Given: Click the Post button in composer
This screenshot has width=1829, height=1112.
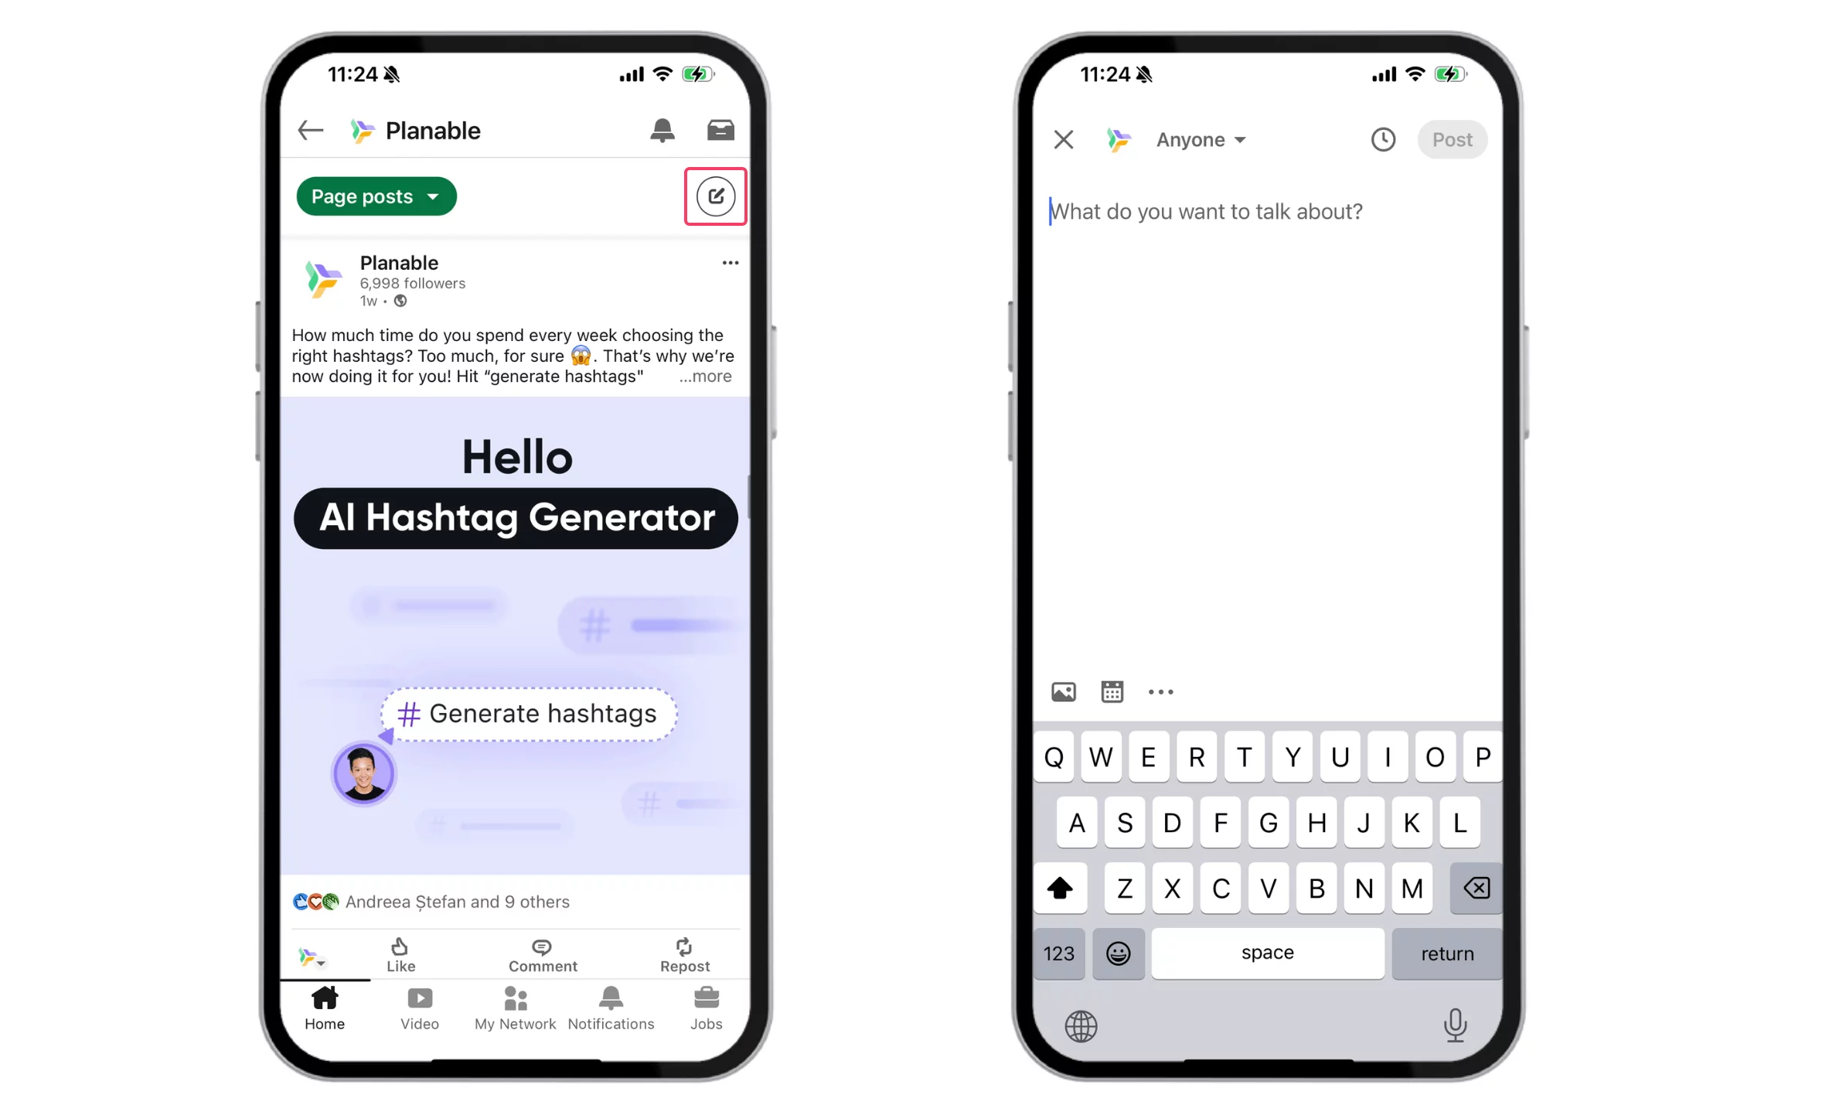Looking at the screenshot, I should click(1452, 140).
